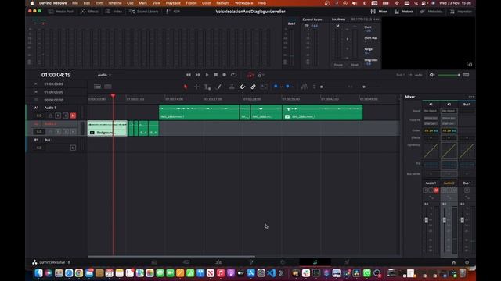Viewport: 501px width, 281px height.
Task: Click the transient detection waveform icon
Action: [x=304, y=87]
